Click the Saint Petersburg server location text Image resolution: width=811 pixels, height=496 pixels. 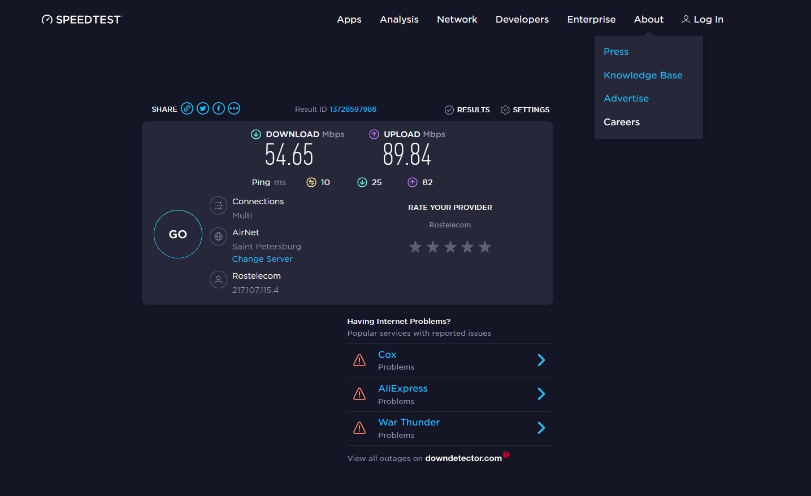tap(267, 247)
